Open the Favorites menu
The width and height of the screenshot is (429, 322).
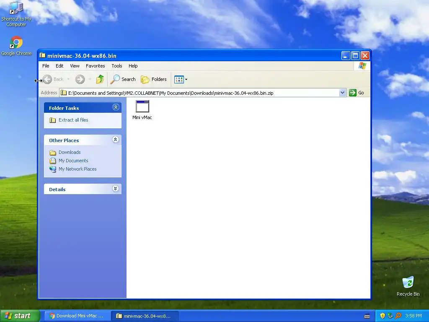coord(95,66)
